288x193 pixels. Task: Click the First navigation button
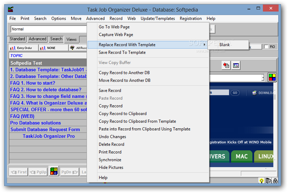tap(19, 172)
